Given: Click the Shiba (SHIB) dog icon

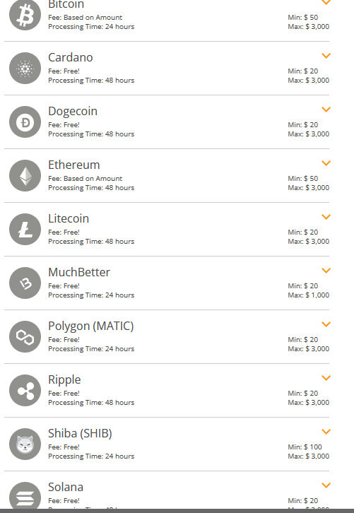Looking at the screenshot, I should coord(25,444).
